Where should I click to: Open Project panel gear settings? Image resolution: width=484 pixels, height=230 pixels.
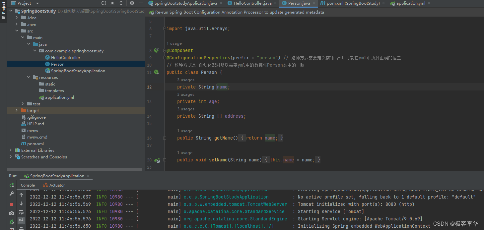pos(132,3)
